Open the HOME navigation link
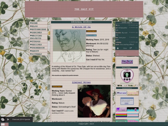 38,23
